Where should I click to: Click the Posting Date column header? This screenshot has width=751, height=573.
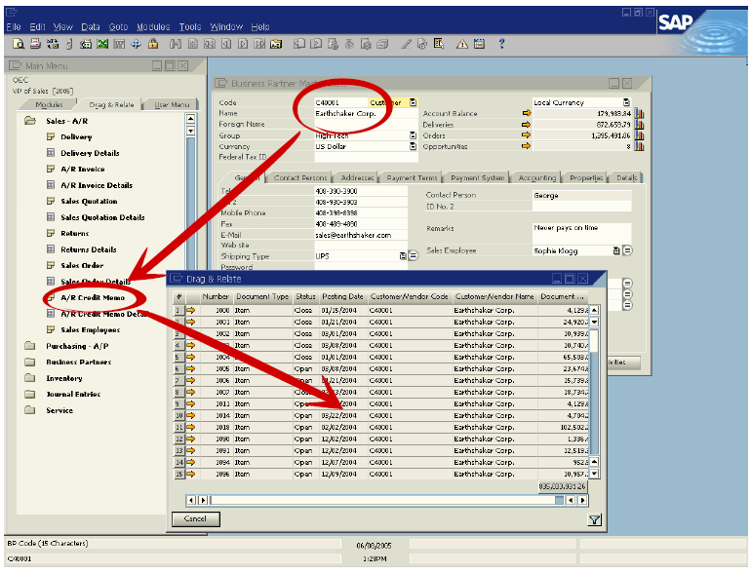coord(342,297)
